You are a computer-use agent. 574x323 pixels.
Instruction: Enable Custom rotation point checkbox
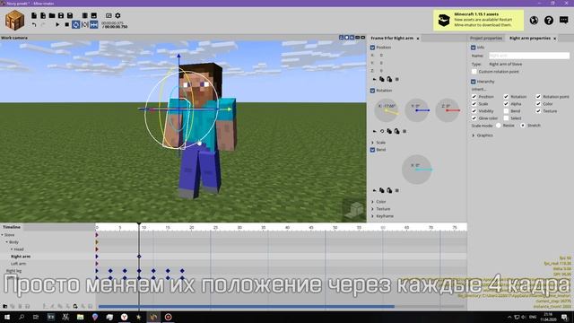point(474,72)
